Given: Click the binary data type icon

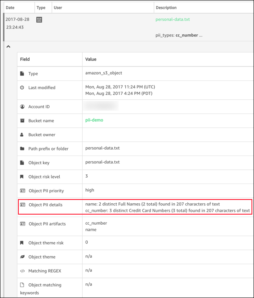Looking at the screenshot, I should click(39, 20).
